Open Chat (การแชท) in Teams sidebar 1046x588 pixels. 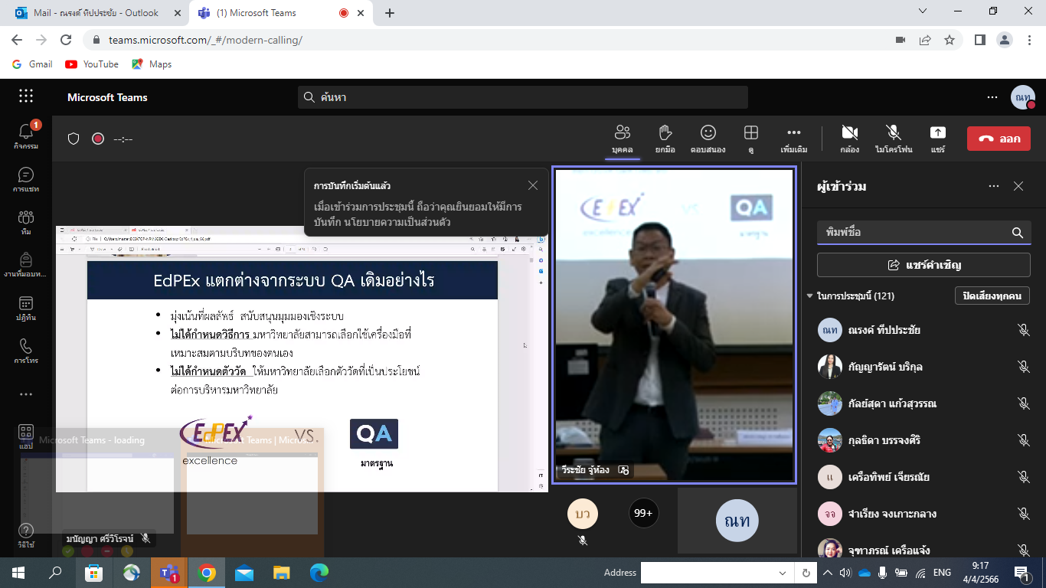coord(26,179)
